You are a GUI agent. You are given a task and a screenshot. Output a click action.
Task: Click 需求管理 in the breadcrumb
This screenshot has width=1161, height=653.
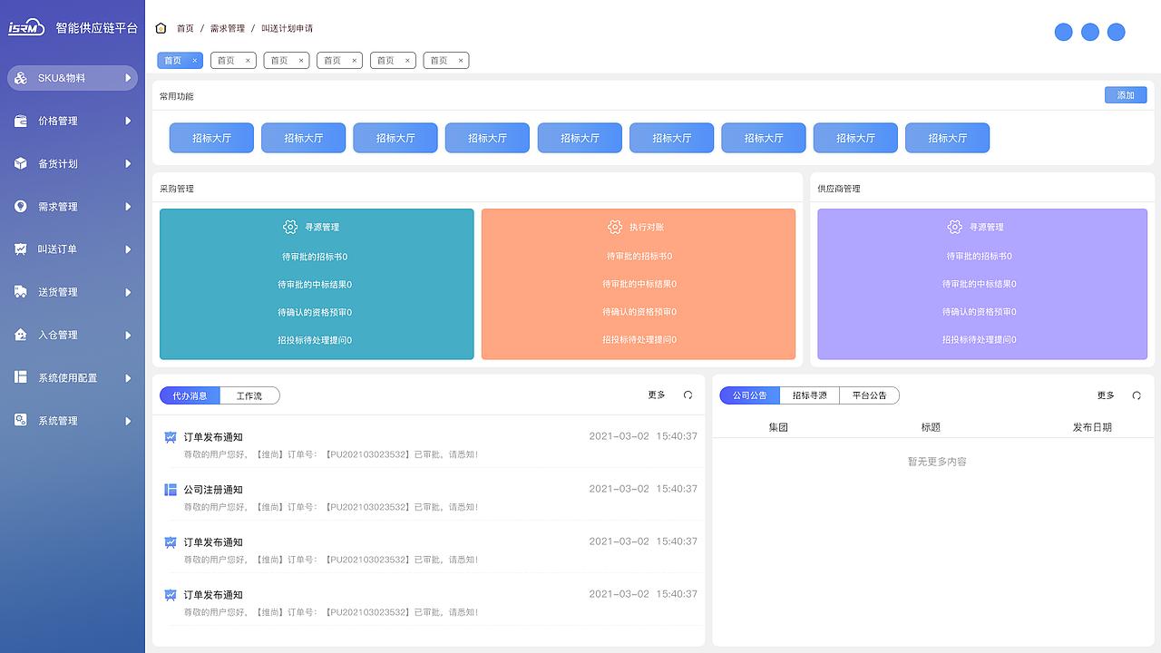pyautogui.click(x=228, y=28)
